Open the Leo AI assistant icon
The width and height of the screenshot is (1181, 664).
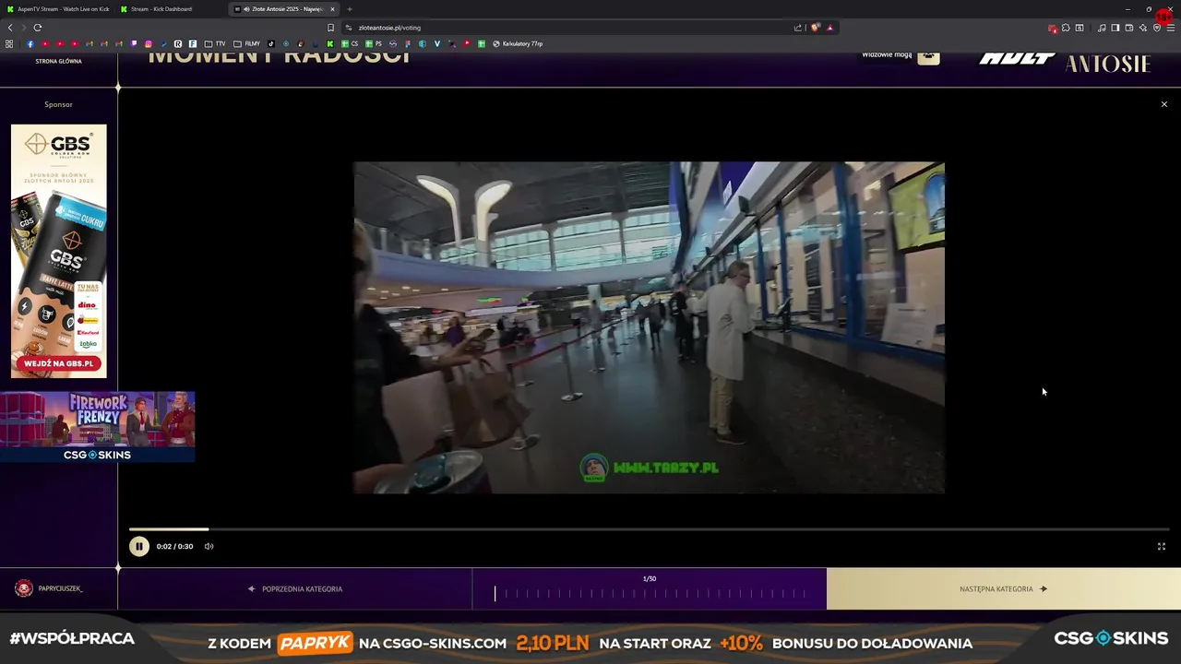coord(1143,28)
